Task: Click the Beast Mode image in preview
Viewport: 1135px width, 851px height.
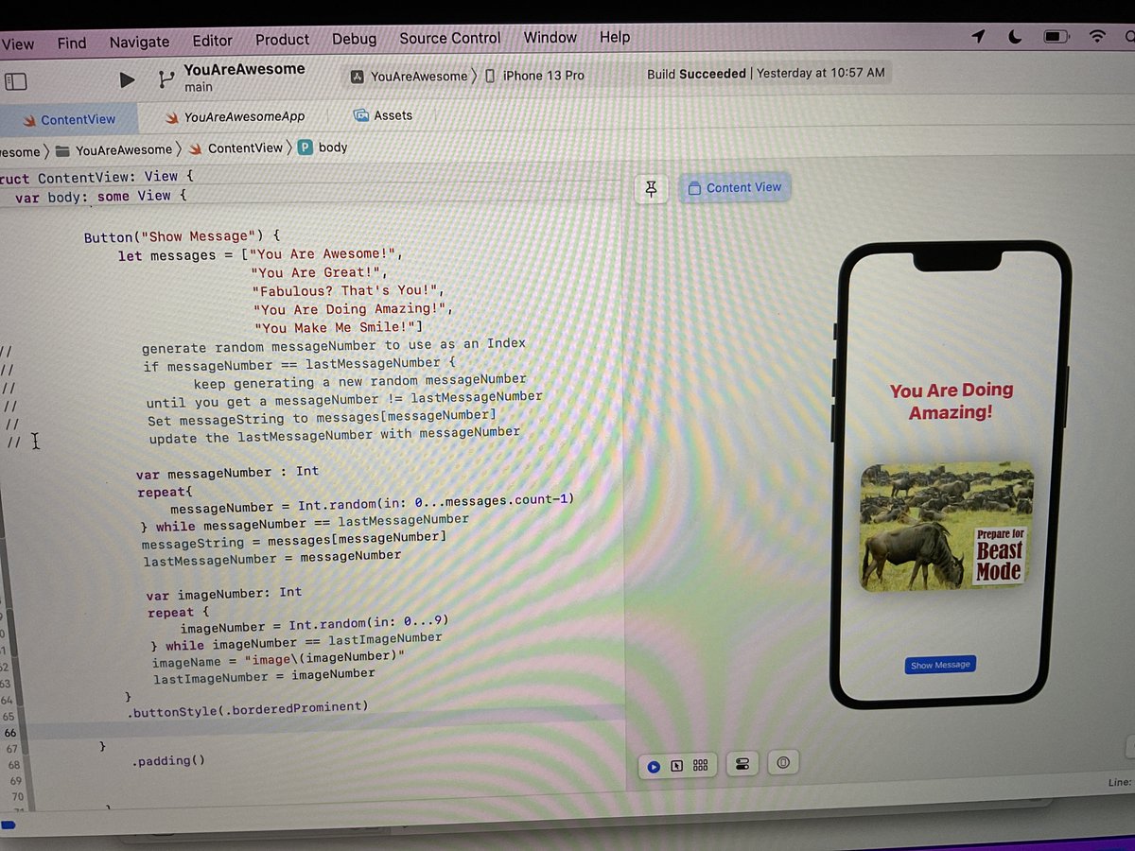Action: 947,527
